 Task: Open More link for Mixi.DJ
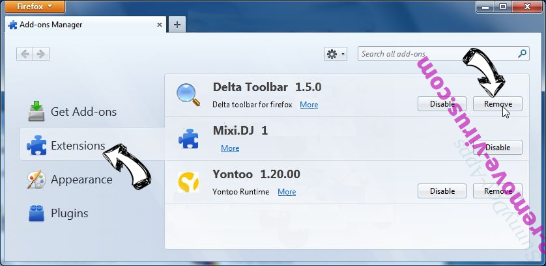[230, 148]
